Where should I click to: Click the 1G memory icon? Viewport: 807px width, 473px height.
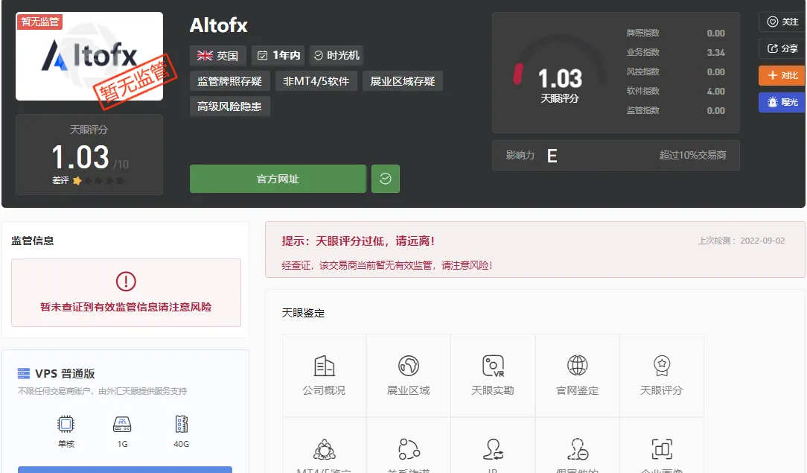(122, 425)
